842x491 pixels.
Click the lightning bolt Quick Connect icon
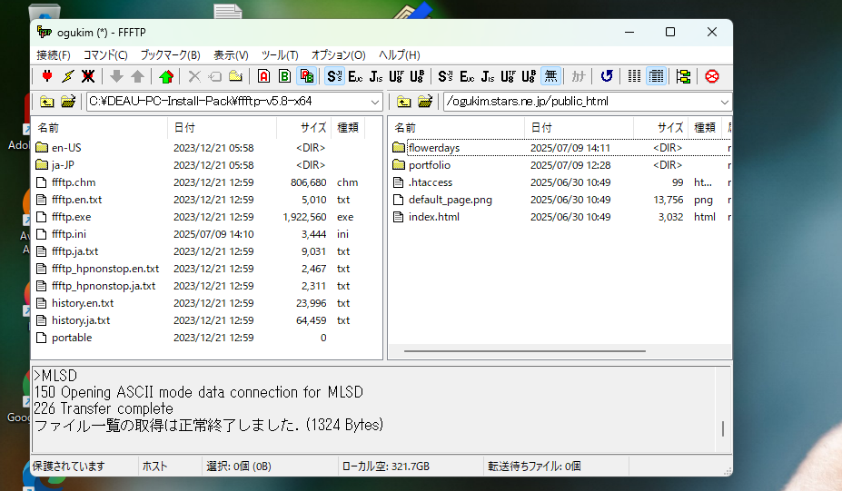[67, 76]
